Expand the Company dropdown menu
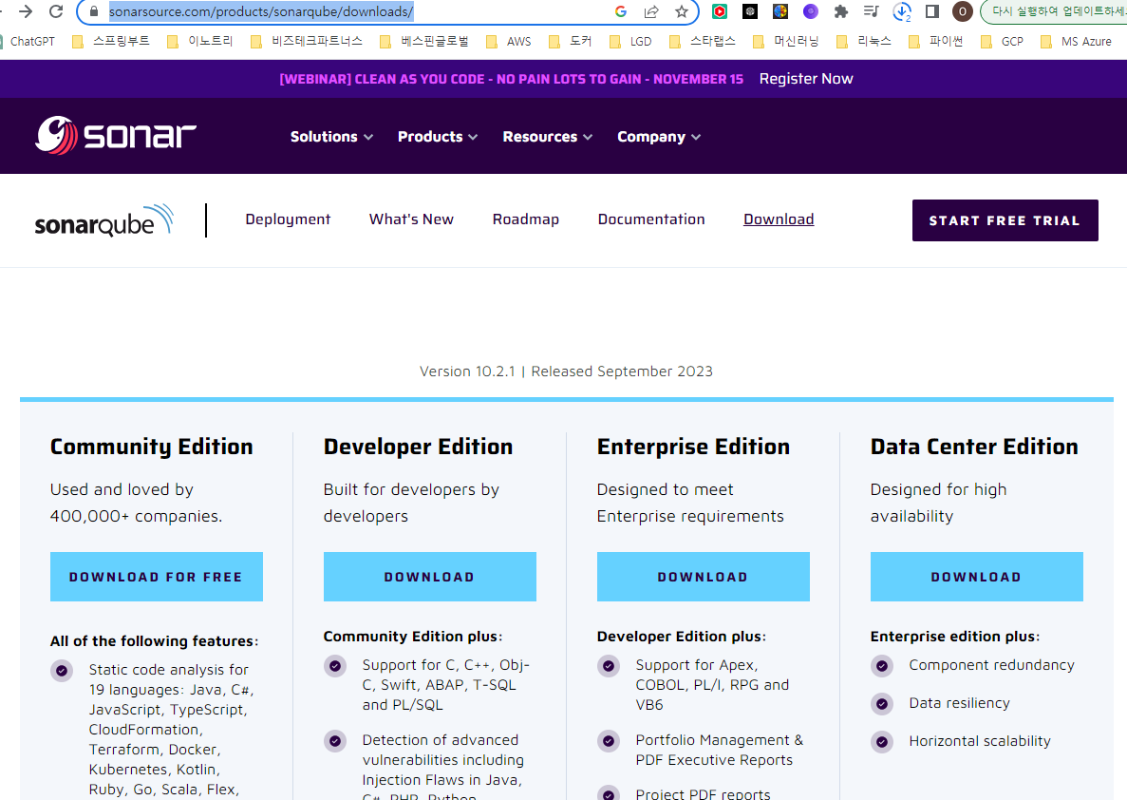The height and width of the screenshot is (800, 1127). point(658,137)
